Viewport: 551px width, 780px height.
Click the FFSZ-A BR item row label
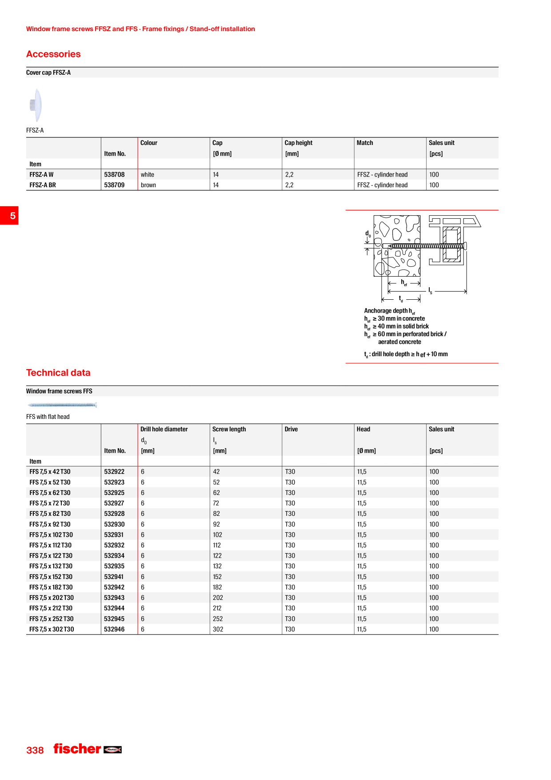(43, 185)
